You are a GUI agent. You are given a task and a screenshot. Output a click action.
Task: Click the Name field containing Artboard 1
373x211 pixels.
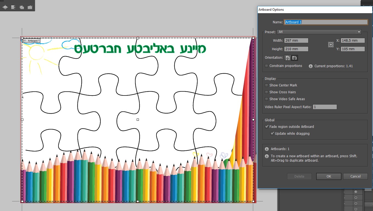pyautogui.click(x=325, y=22)
